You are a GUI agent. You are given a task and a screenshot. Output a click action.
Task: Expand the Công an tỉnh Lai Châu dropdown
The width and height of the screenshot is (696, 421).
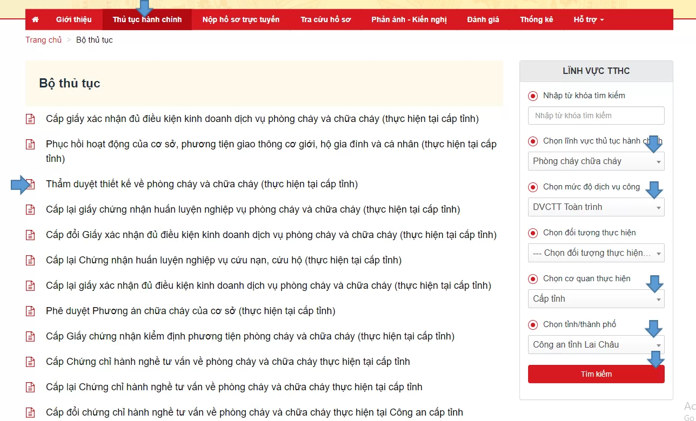click(x=596, y=344)
